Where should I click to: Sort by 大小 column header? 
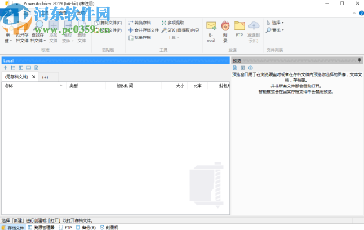tap(174, 86)
